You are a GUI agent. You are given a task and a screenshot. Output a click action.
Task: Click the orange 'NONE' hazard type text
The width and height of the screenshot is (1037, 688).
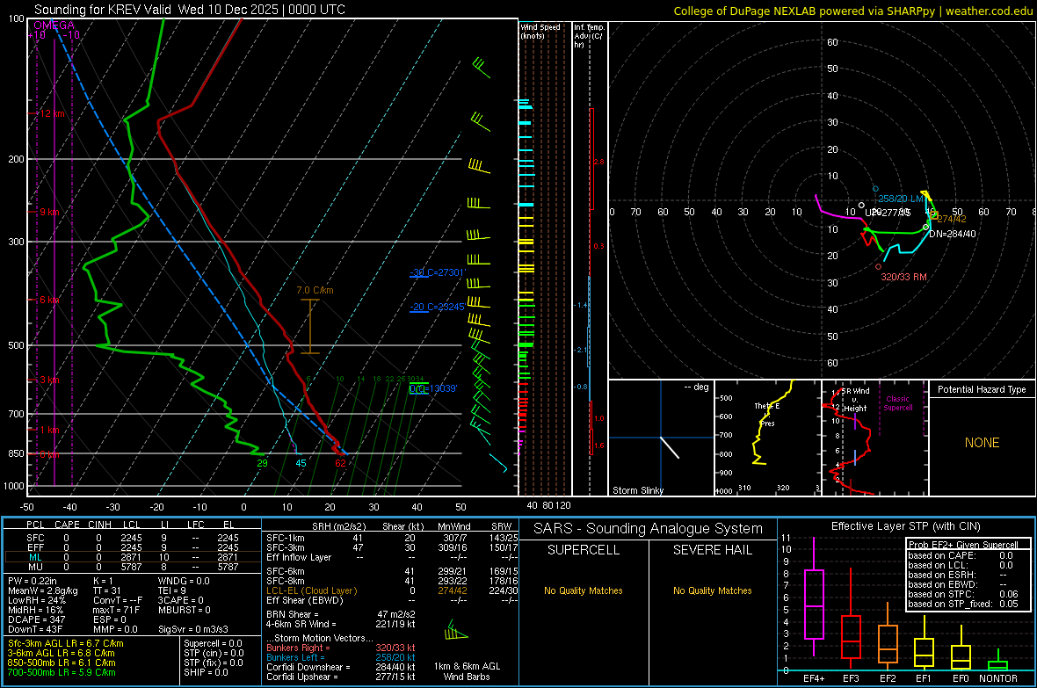pyautogui.click(x=982, y=443)
